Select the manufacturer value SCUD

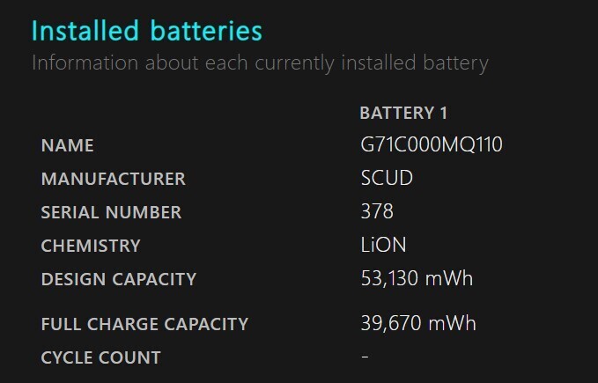point(387,179)
